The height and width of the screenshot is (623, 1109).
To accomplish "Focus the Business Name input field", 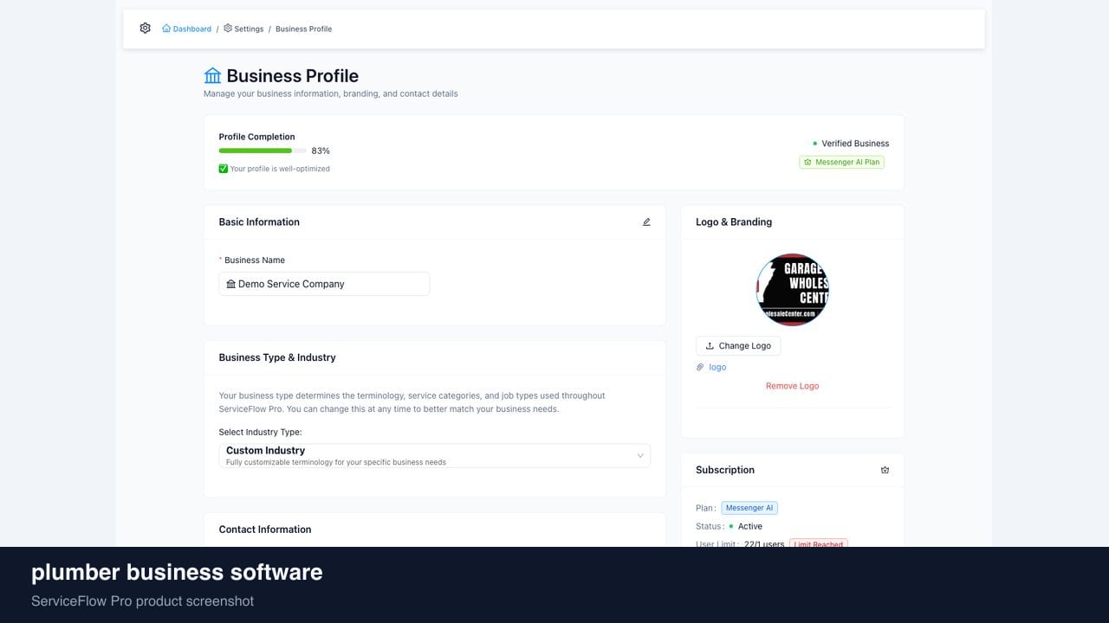I will (324, 284).
